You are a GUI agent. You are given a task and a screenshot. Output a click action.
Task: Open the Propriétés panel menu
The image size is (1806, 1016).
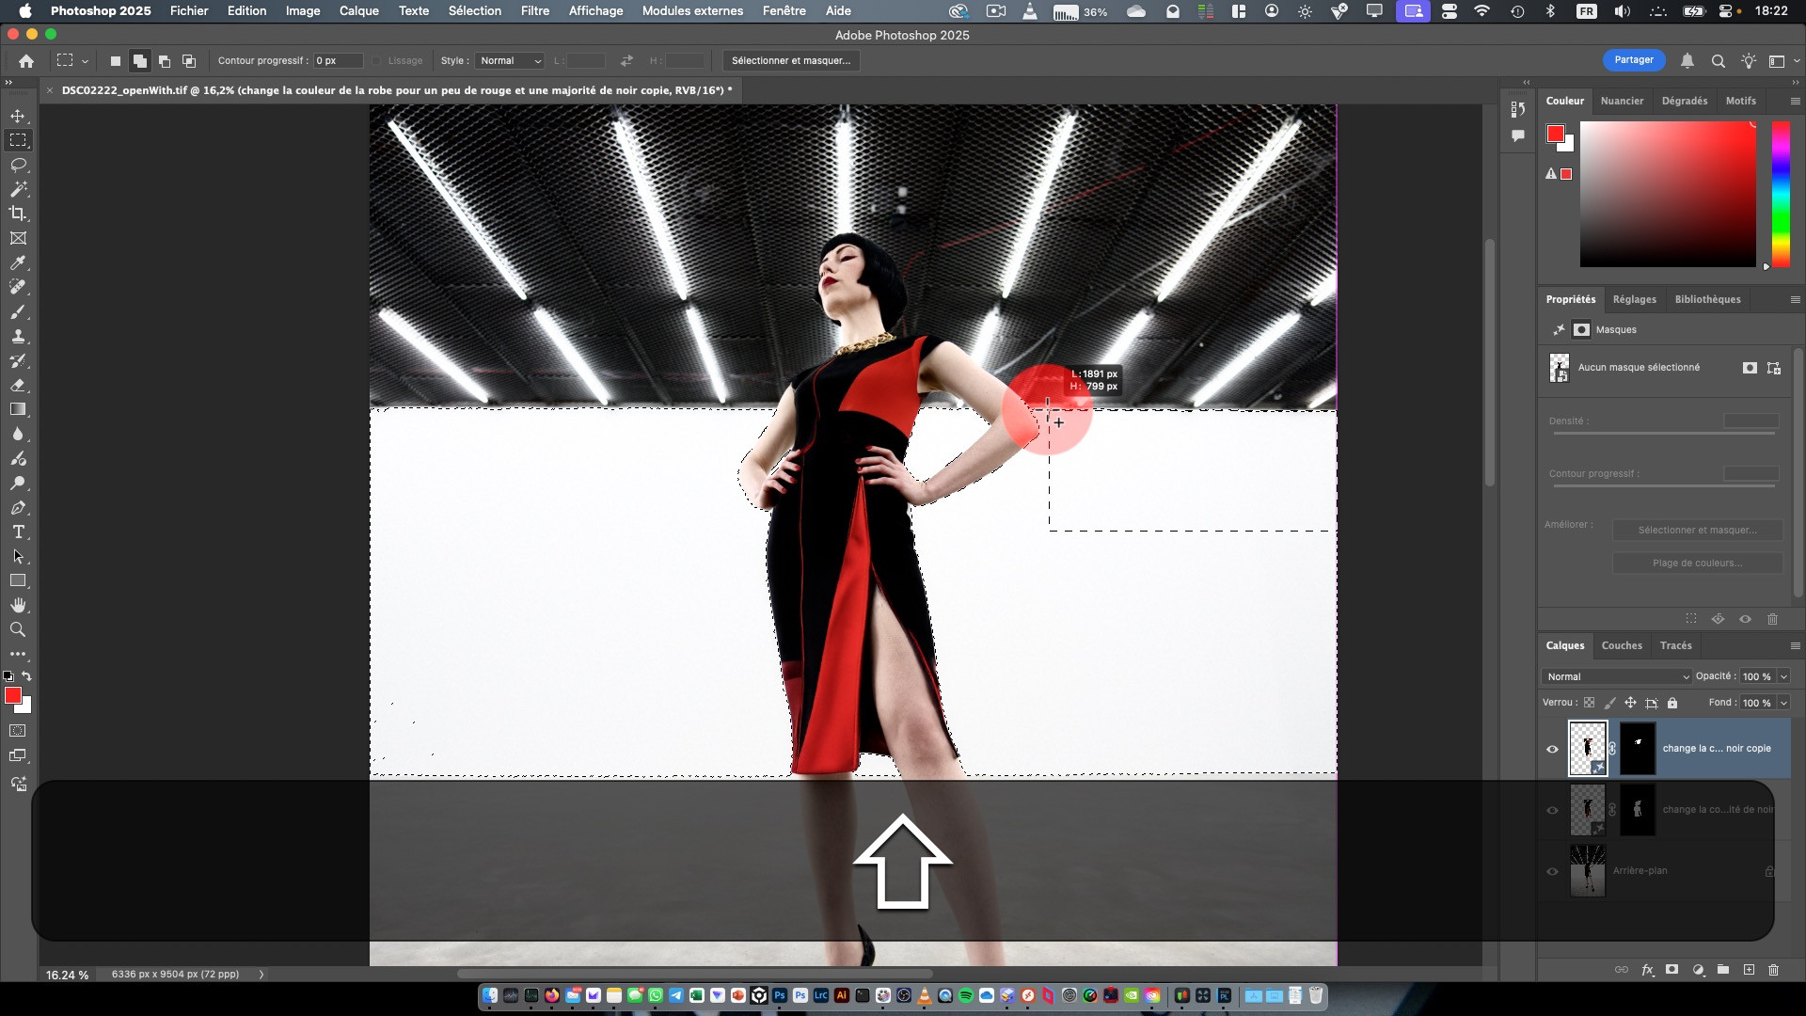[x=1795, y=299]
